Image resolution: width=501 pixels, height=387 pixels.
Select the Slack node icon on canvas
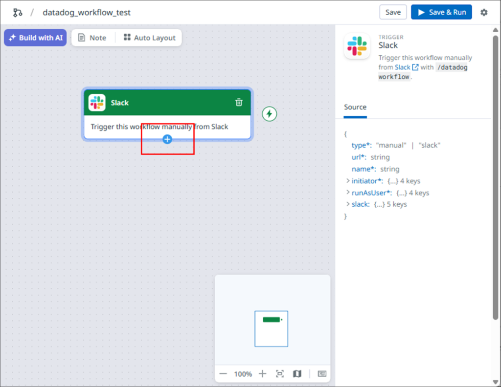tap(97, 103)
